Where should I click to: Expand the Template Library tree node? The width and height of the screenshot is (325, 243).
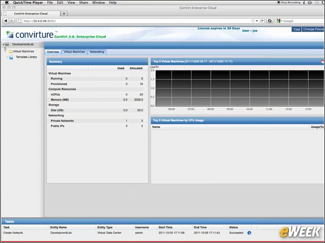pos(7,57)
